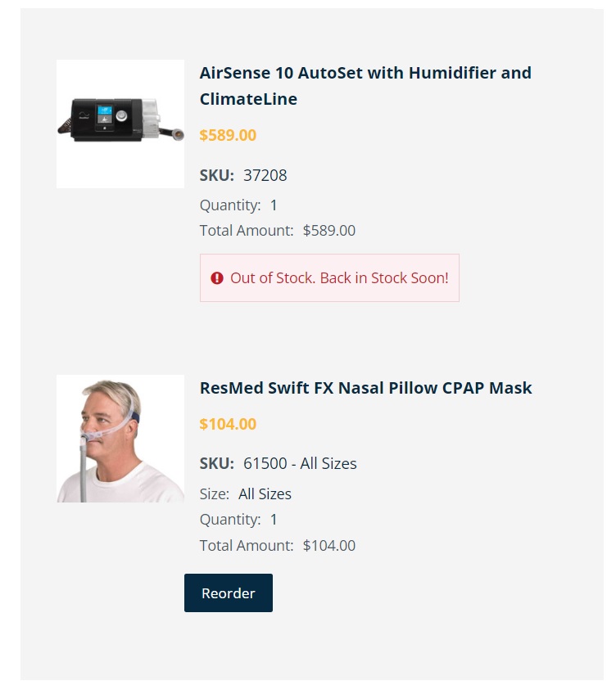The image size is (607, 685).
Task: Click the Swift FX mask Quantity value
Action: [274, 520]
